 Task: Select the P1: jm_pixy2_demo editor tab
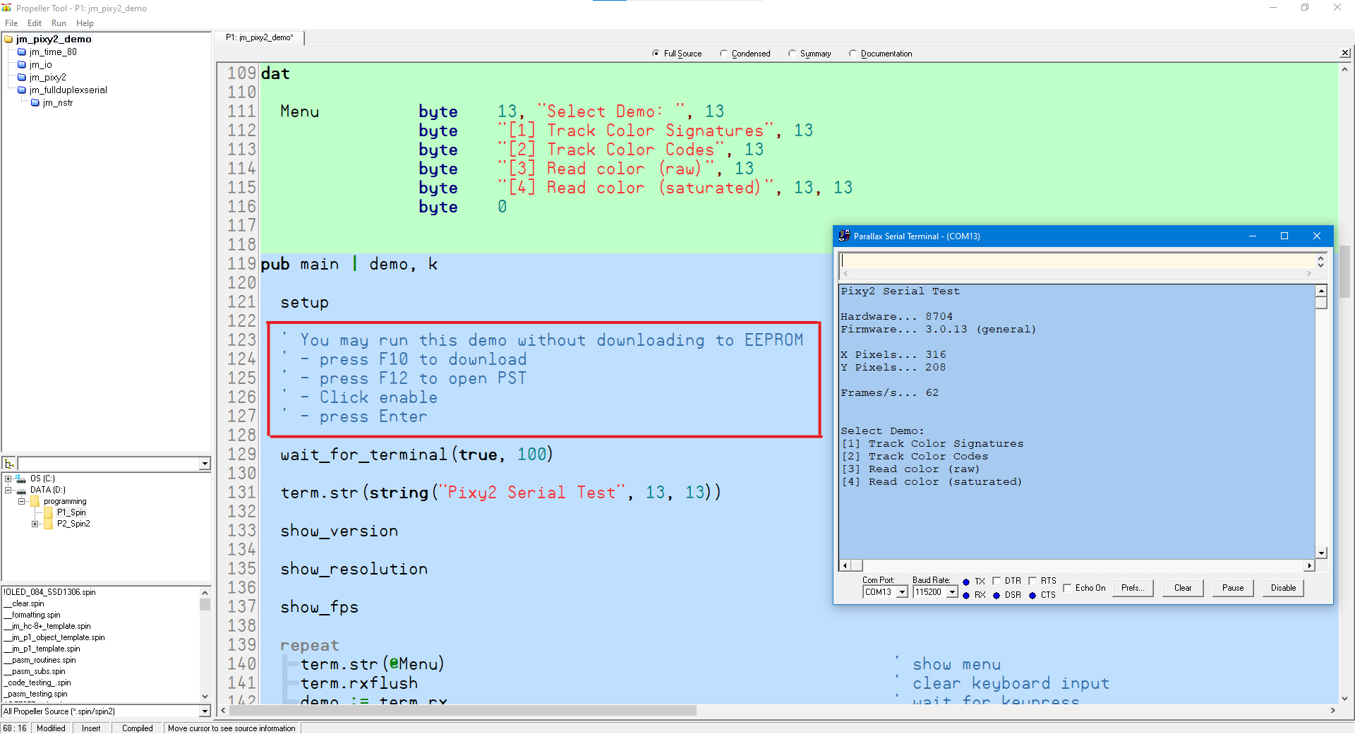pos(260,37)
